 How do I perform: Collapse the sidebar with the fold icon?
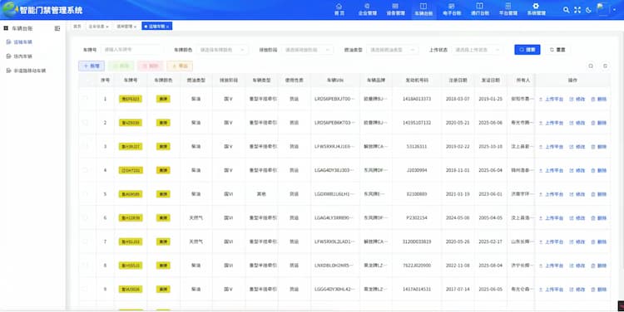point(57,28)
